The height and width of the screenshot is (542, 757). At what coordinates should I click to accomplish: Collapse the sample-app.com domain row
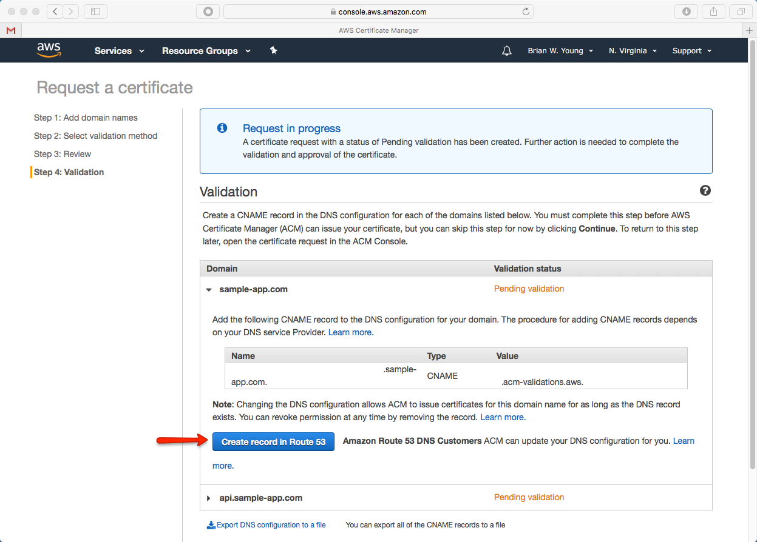209,290
